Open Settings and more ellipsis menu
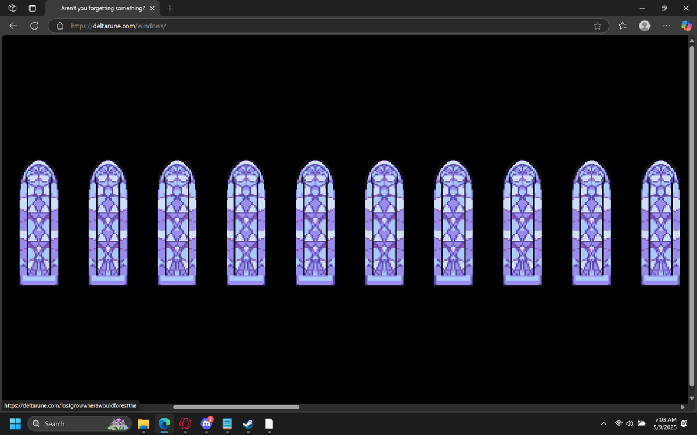This screenshot has height=435, width=697. pos(666,26)
